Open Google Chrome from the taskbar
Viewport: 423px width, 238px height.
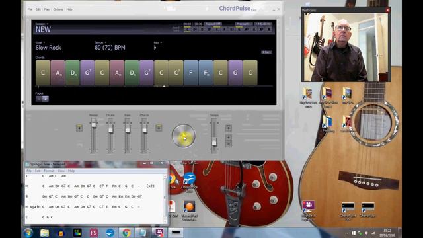(x=126, y=233)
